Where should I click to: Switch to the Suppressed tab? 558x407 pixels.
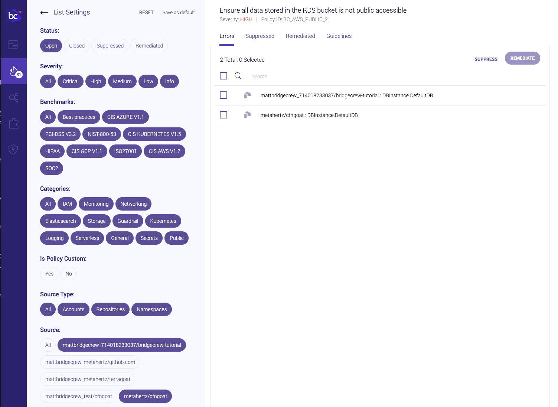[x=260, y=36]
